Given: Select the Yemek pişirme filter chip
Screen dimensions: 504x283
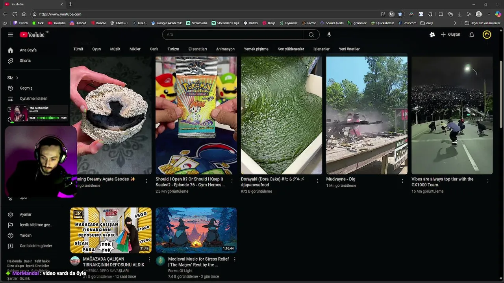Looking at the screenshot, I should click(256, 49).
